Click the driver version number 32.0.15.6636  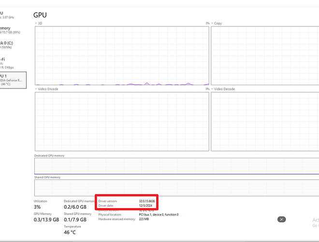147,201
